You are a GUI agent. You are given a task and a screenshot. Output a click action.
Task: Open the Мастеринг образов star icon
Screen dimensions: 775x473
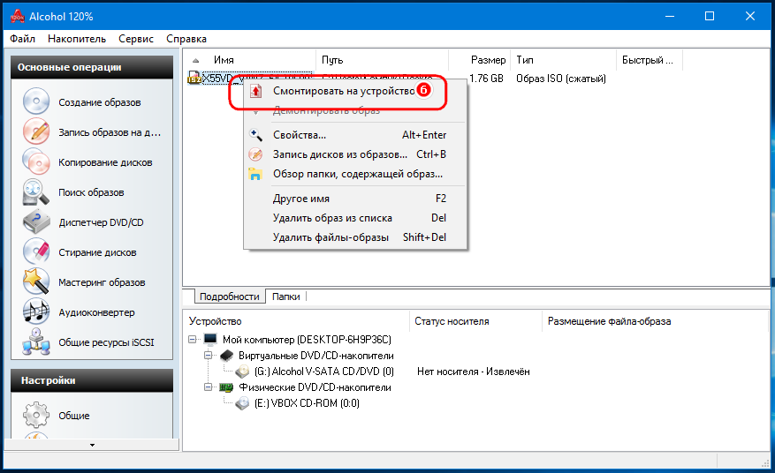(36, 282)
